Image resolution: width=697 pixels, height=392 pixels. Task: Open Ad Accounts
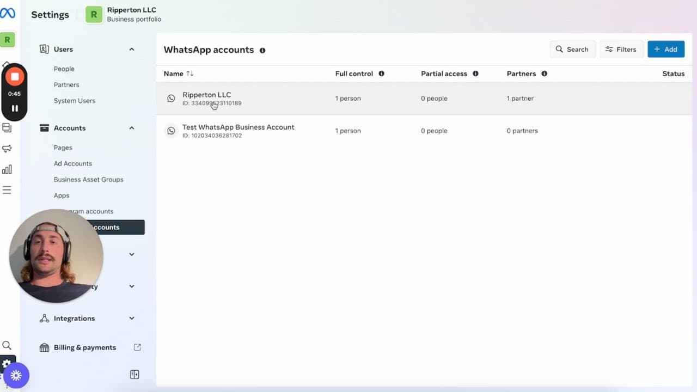tap(73, 163)
